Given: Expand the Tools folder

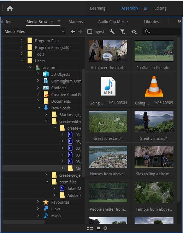Looking at the screenshot, I should coord(22,54).
